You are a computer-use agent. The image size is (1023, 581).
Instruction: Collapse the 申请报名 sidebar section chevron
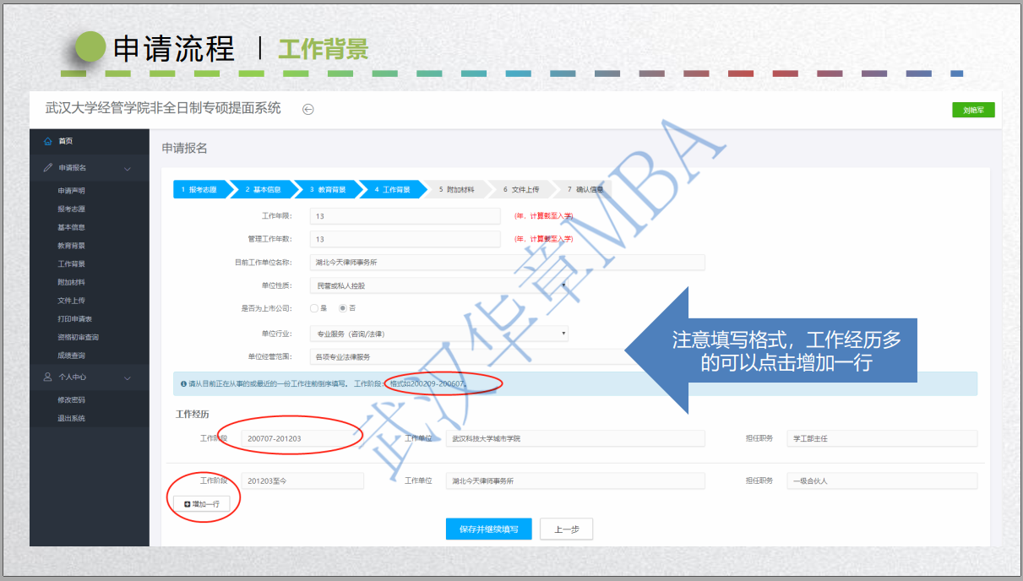128,168
